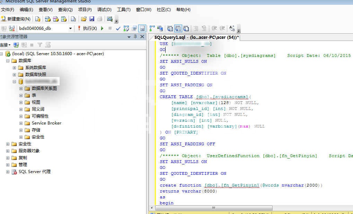
Task: Click the Object Explorer disconnect icon
Action: [24, 45]
